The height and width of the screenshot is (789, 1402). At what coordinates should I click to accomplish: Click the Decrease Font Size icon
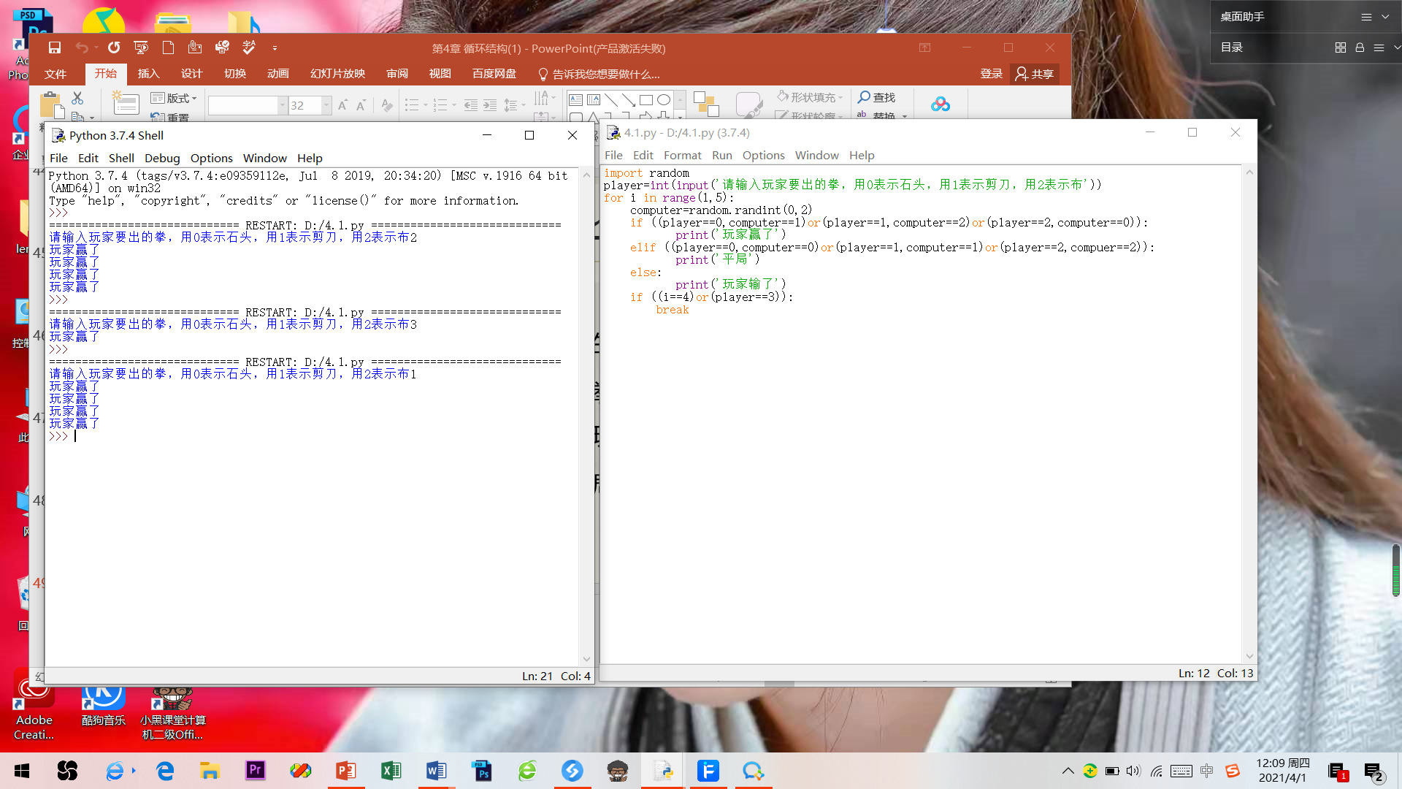361,105
